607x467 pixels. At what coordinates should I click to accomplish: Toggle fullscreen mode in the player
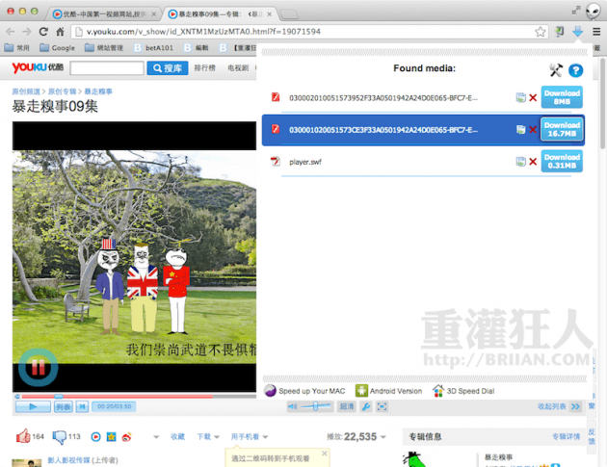(383, 406)
